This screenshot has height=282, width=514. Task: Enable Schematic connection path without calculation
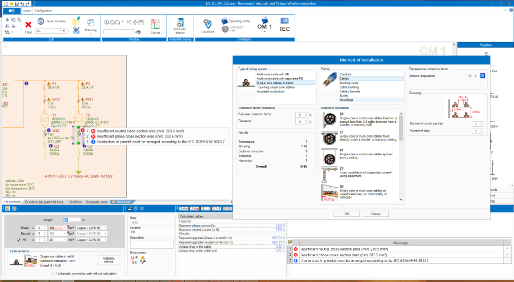coord(54,273)
